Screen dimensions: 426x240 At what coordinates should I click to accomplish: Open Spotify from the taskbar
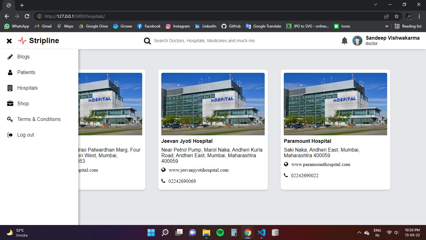tap(220, 232)
